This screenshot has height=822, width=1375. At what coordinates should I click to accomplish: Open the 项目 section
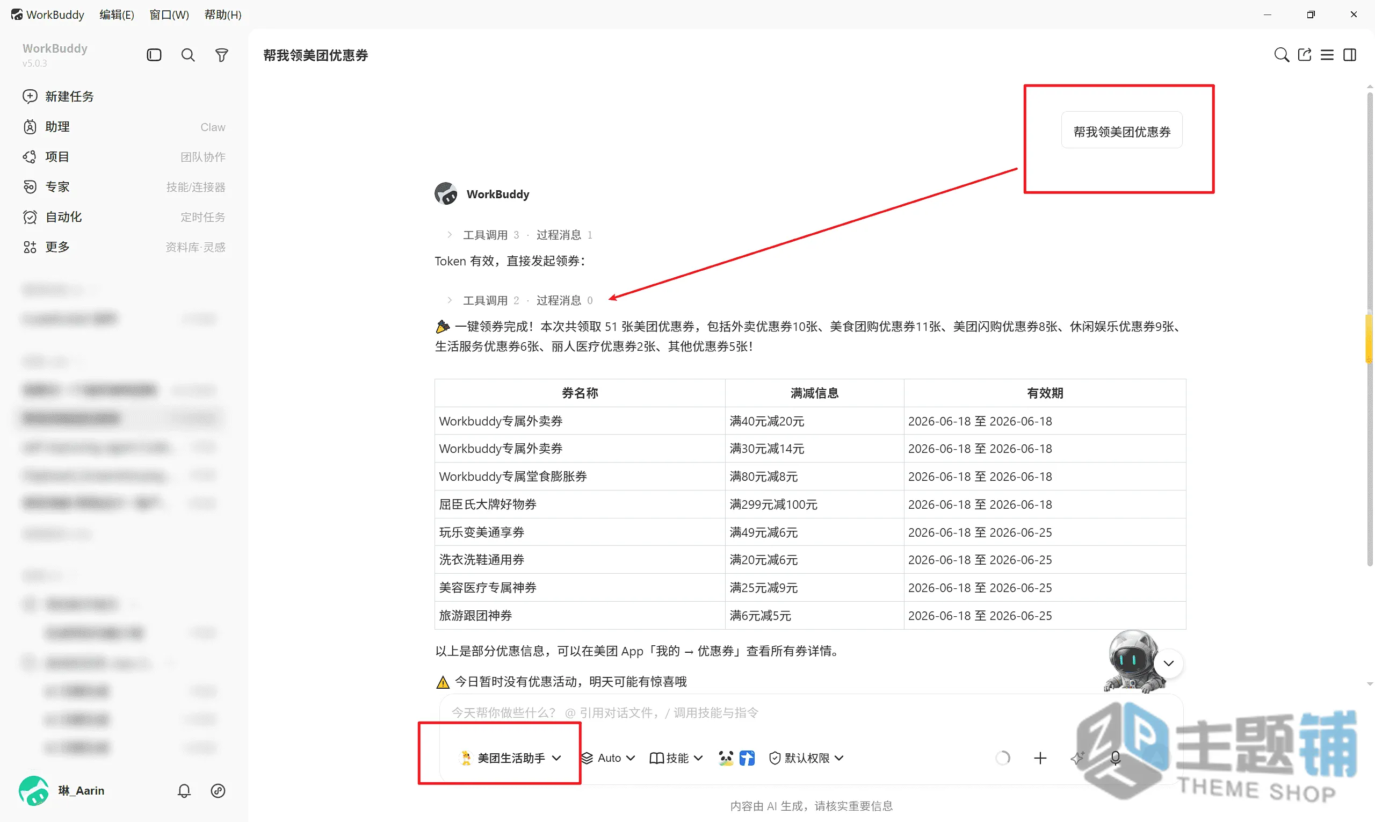click(123, 157)
